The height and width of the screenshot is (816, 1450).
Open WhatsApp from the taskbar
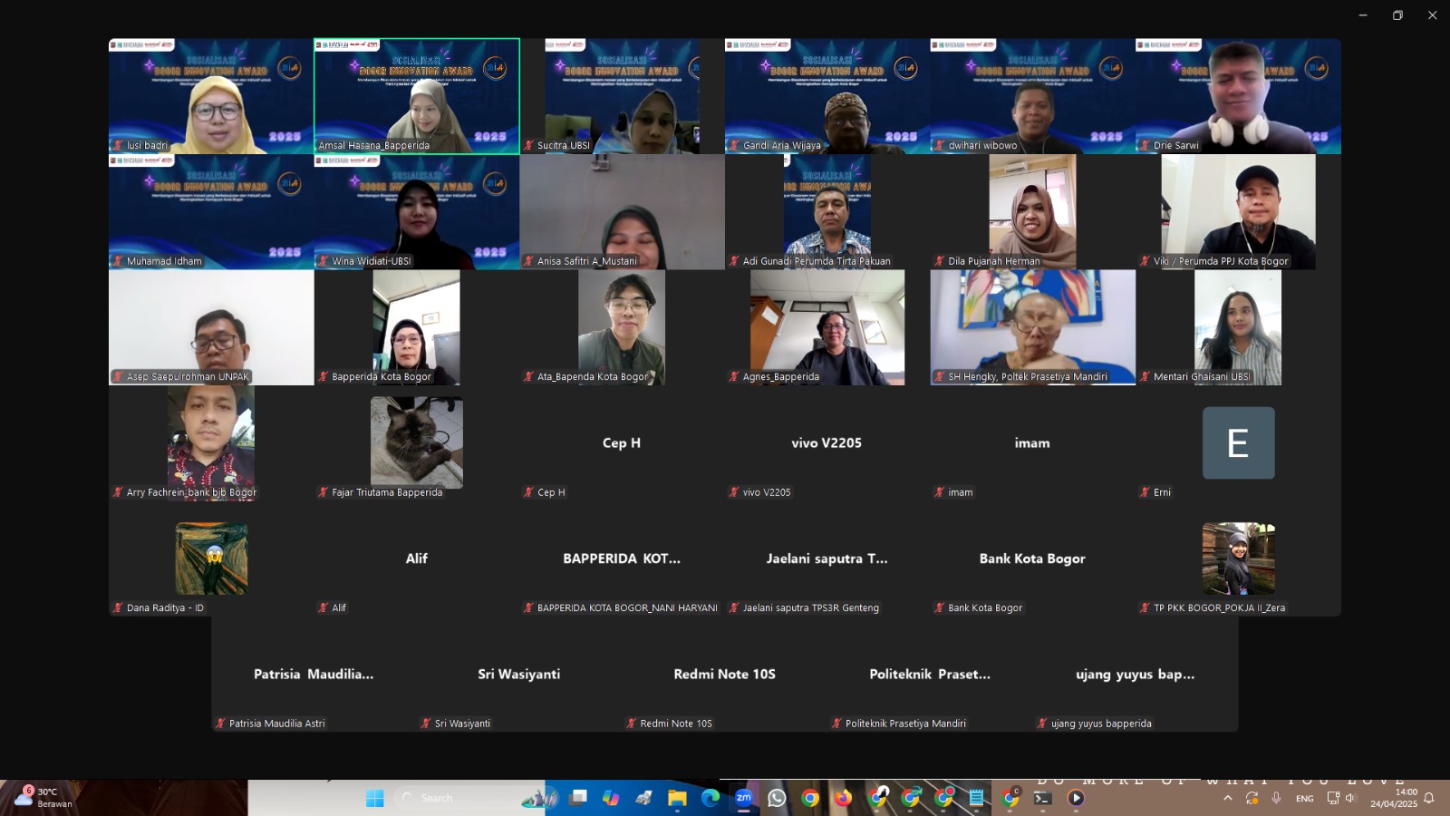pos(777,798)
